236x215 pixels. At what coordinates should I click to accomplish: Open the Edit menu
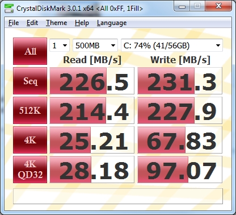coord(32,23)
